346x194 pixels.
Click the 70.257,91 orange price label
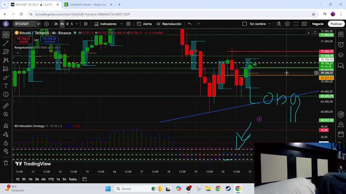(327, 78)
